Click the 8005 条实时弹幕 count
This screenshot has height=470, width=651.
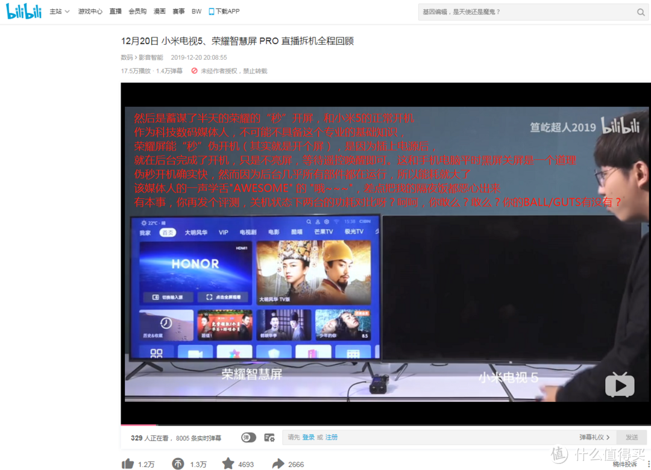(x=198, y=438)
